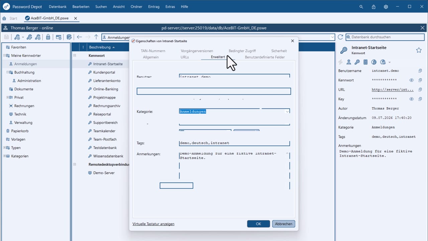Cancel the dialog with Abbrechen
The image size is (428, 241).
(284, 224)
